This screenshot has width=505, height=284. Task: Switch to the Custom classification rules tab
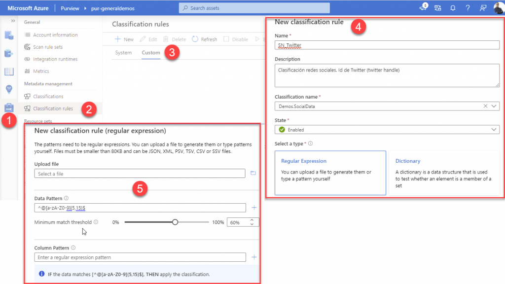tap(150, 52)
